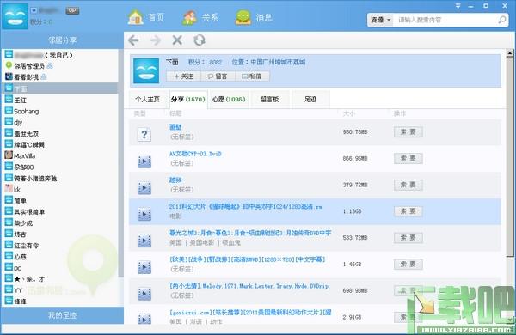Switch to the 分享 (1670) tab
The width and height of the screenshot is (516, 335).
pos(188,99)
